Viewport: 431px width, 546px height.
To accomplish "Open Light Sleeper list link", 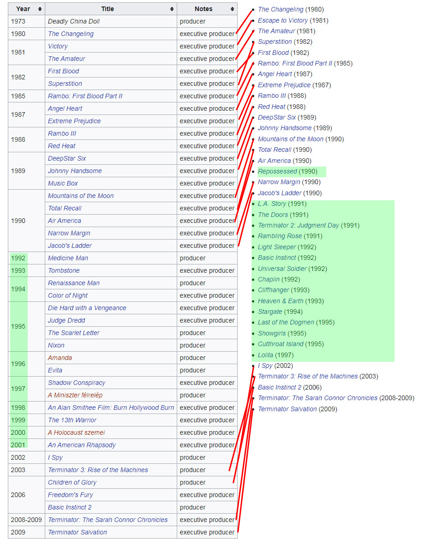I will [277, 247].
